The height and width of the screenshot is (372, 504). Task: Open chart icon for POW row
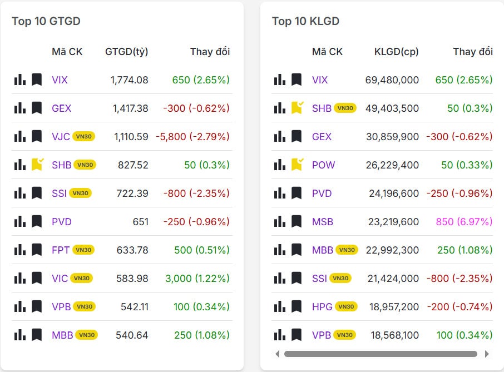[280, 165]
